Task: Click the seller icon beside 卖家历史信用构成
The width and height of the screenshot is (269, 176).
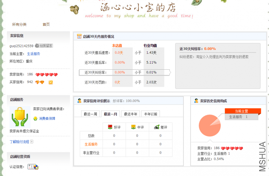Action: point(196,101)
